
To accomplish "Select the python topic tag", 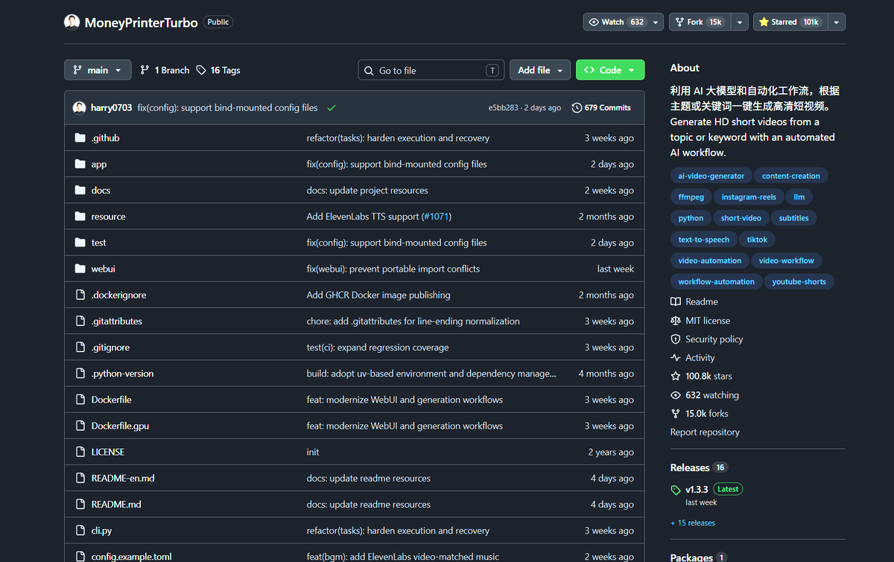I will tap(691, 218).
